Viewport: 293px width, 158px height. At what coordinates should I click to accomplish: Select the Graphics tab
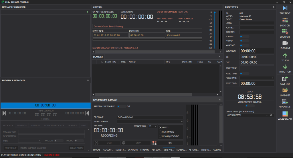pos(73,125)
